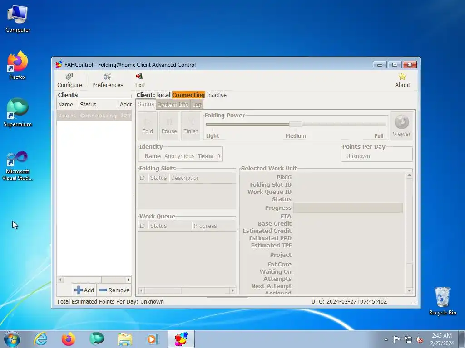Click the FAHControl taskbar button
The width and height of the screenshot is (465, 348).
pos(181,339)
